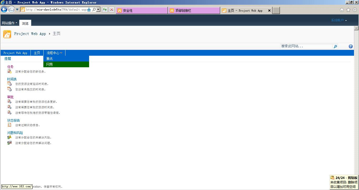Viewport: 359px width, 190px height.
Task: Open the 任务 link
Action: click(10, 67)
